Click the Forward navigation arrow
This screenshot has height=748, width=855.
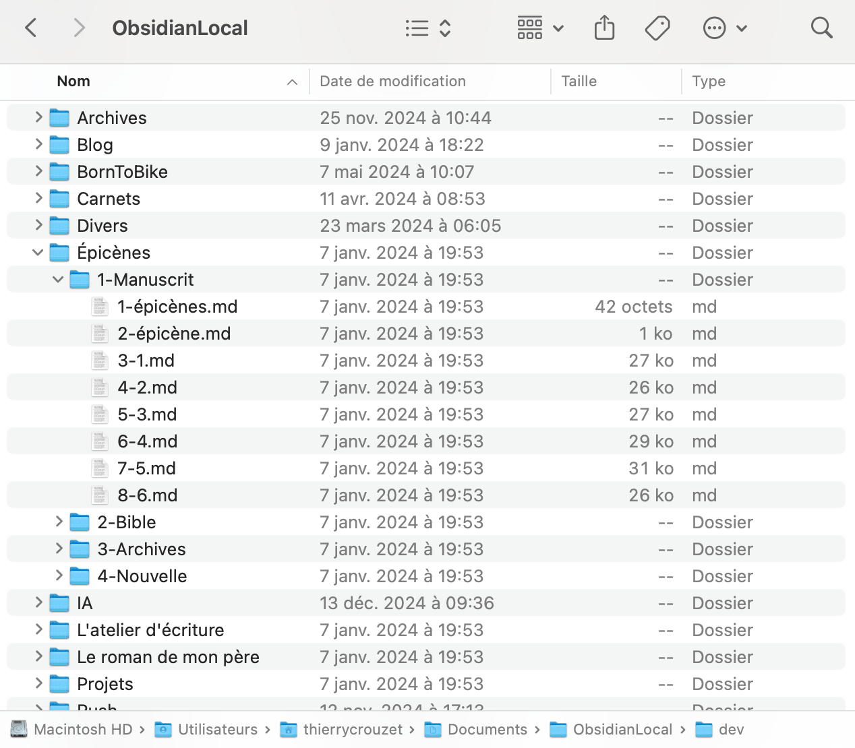tap(79, 28)
